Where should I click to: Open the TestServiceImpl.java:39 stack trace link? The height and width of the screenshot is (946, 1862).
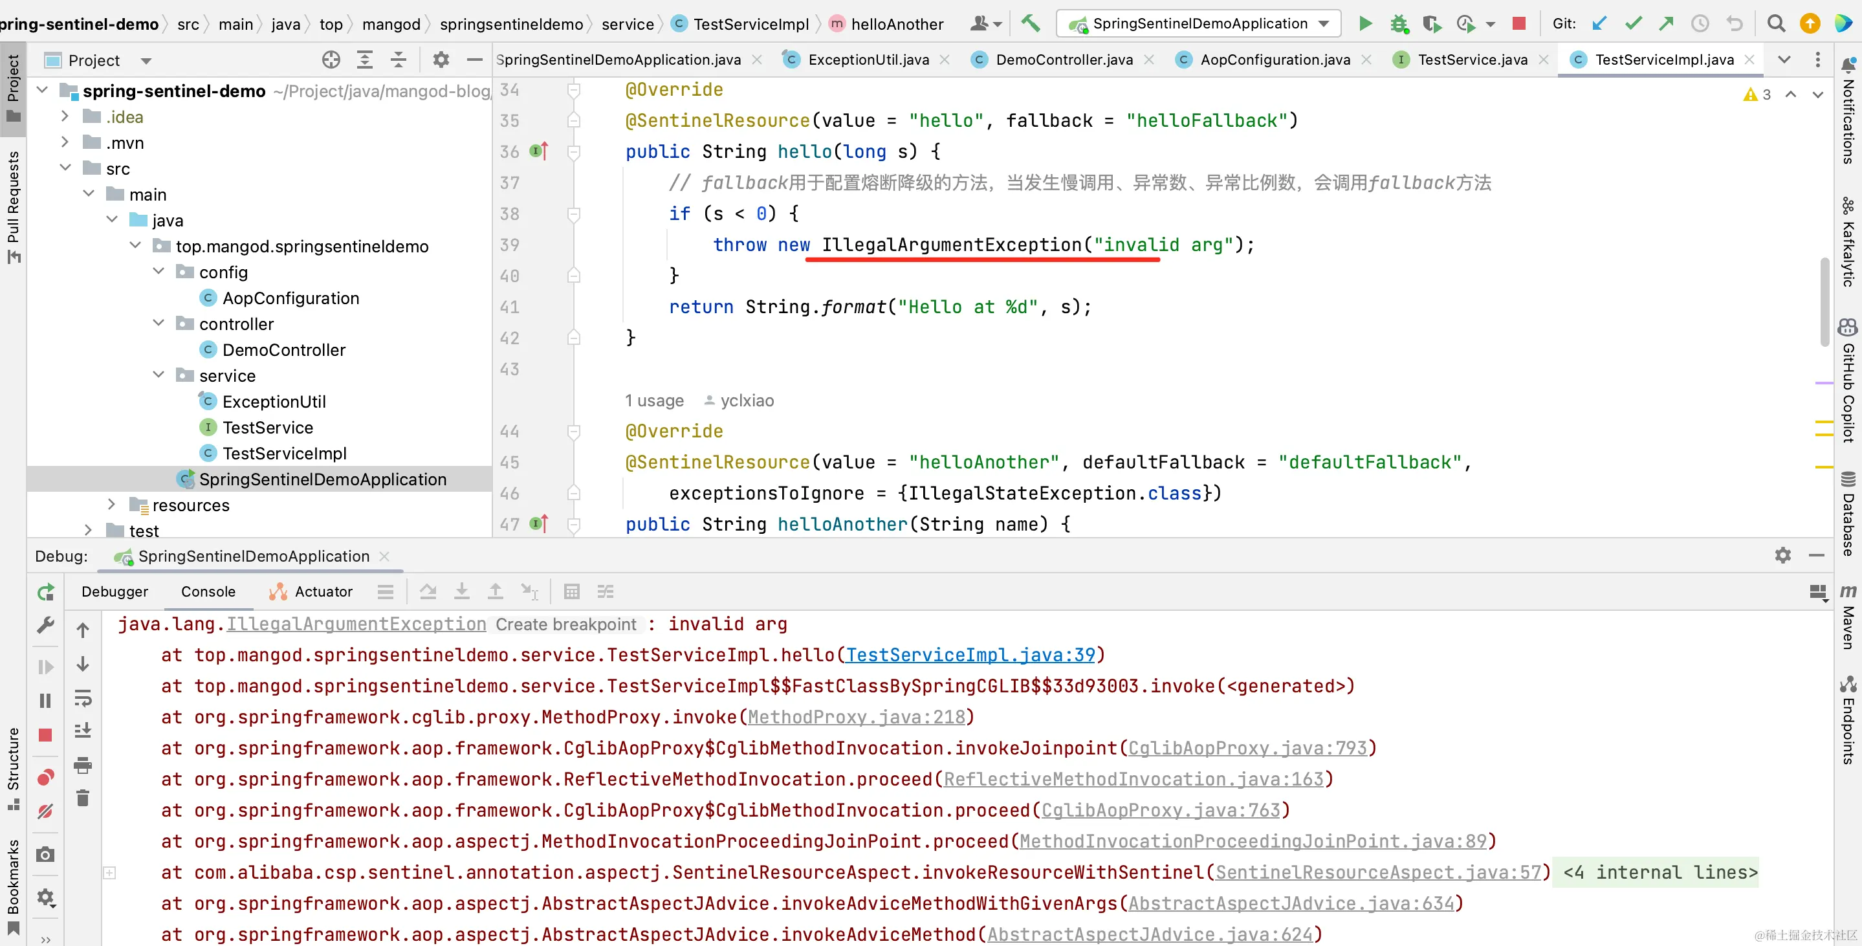pos(970,655)
